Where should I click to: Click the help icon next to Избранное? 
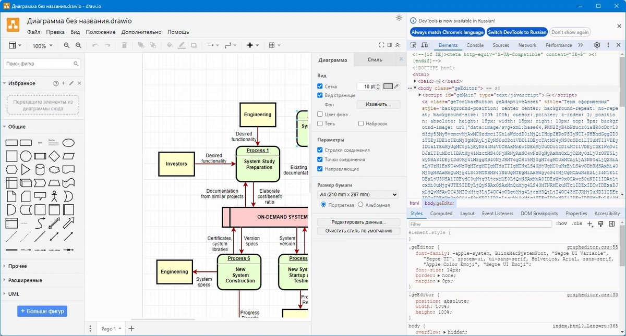pos(56,83)
